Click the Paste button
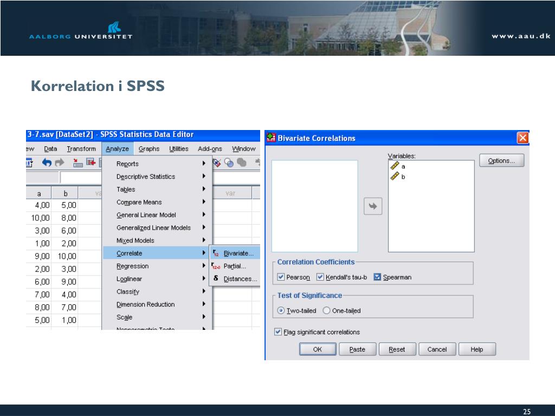The height and width of the screenshot is (416, 555). [x=358, y=349]
